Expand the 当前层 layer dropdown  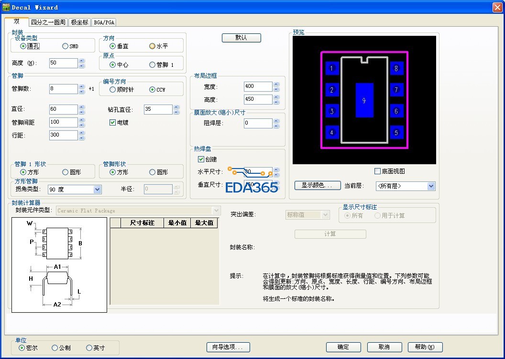tap(431, 186)
